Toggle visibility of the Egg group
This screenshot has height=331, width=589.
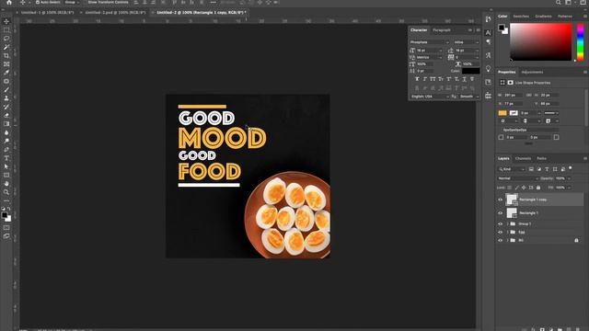500,232
